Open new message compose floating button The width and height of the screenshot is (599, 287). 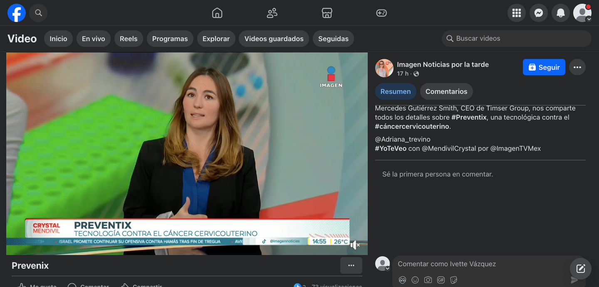coord(581,268)
